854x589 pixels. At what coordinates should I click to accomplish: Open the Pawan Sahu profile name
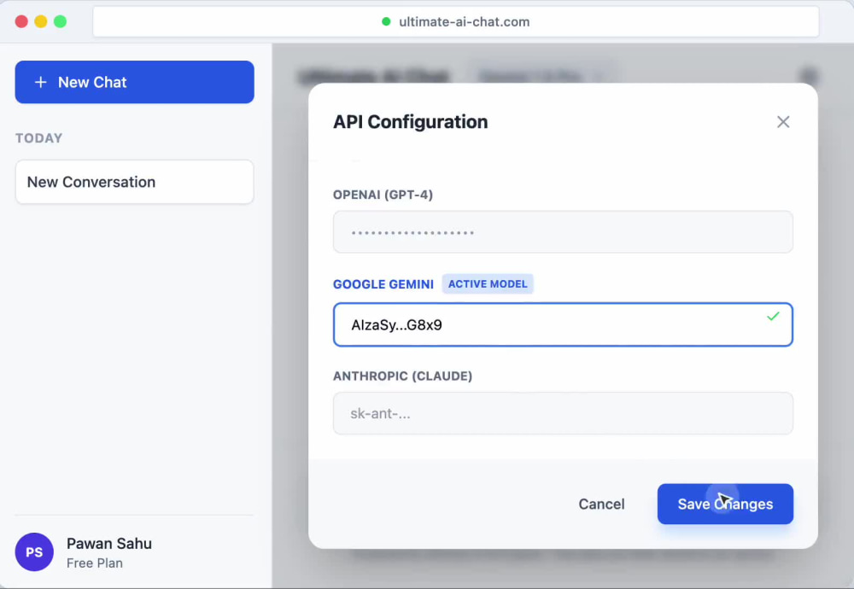(x=109, y=543)
